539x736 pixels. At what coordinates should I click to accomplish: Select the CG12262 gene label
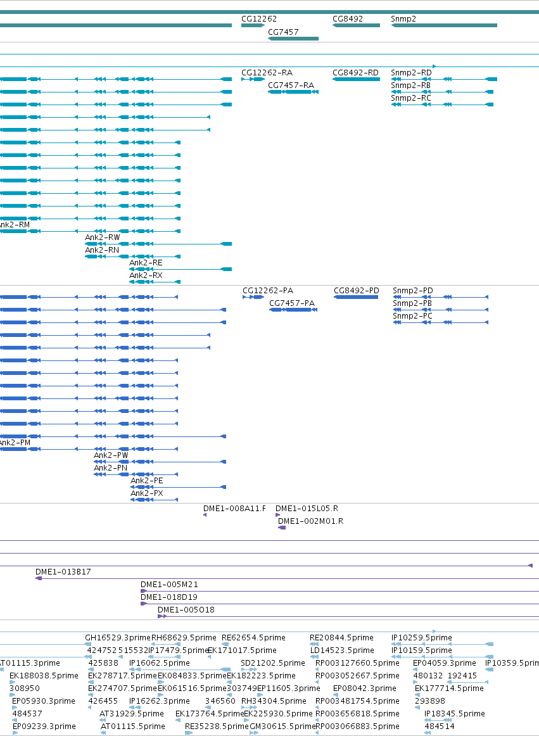258,19
